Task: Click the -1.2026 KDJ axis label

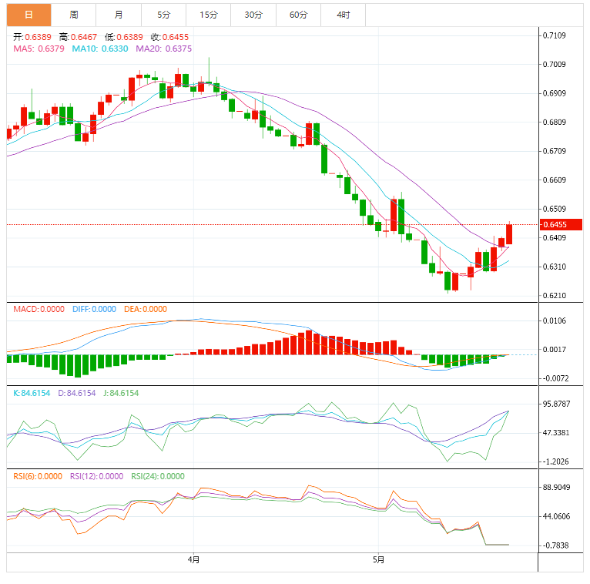Action: (555, 461)
